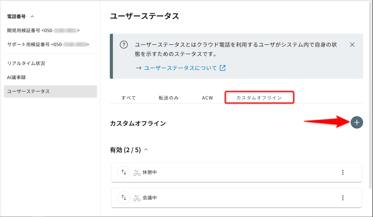Click reorder arrows icon for 会議中

click(x=124, y=198)
